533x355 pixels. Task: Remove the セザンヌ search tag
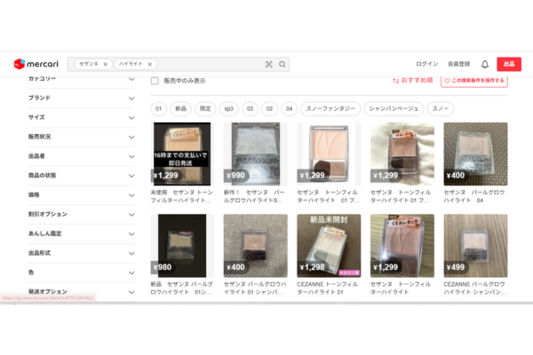click(106, 64)
